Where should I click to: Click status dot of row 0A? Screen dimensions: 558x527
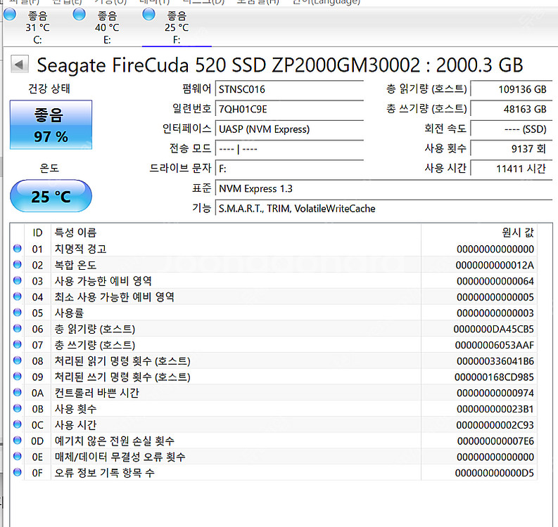coord(17,392)
